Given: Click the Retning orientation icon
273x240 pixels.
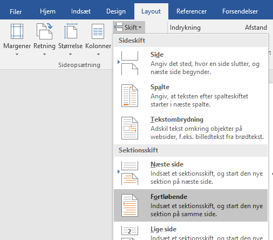Looking at the screenshot, I should 44,31.
